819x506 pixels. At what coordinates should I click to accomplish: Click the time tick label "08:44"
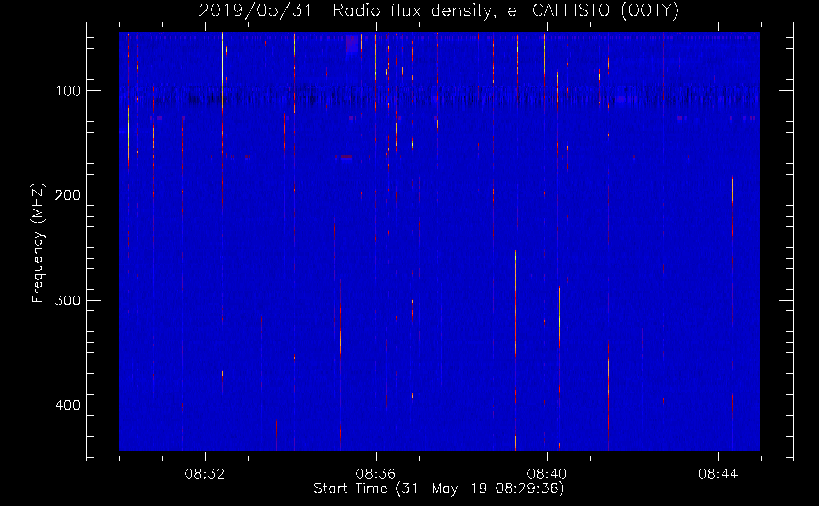(x=718, y=474)
